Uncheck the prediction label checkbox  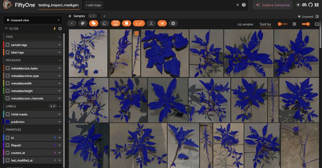tap(8, 122)
